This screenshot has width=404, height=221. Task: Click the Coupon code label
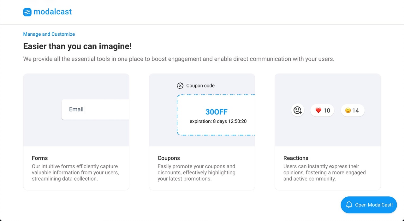(200, 86)
